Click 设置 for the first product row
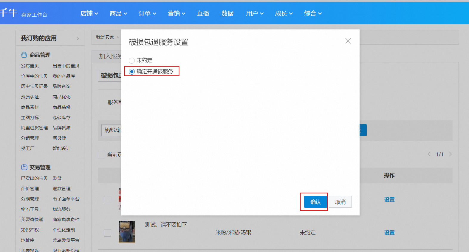Image resolution: width=469 pixels, height=252 pixels. click(x=389, y=200)
